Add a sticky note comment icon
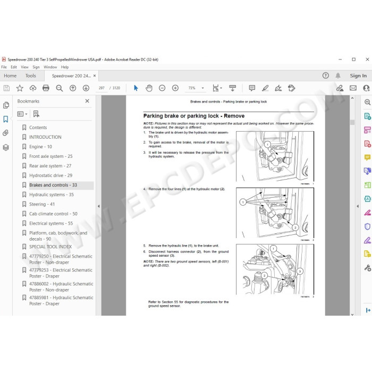Image resolution: width=372 pixels, height=372 pixels. point(252,88)
